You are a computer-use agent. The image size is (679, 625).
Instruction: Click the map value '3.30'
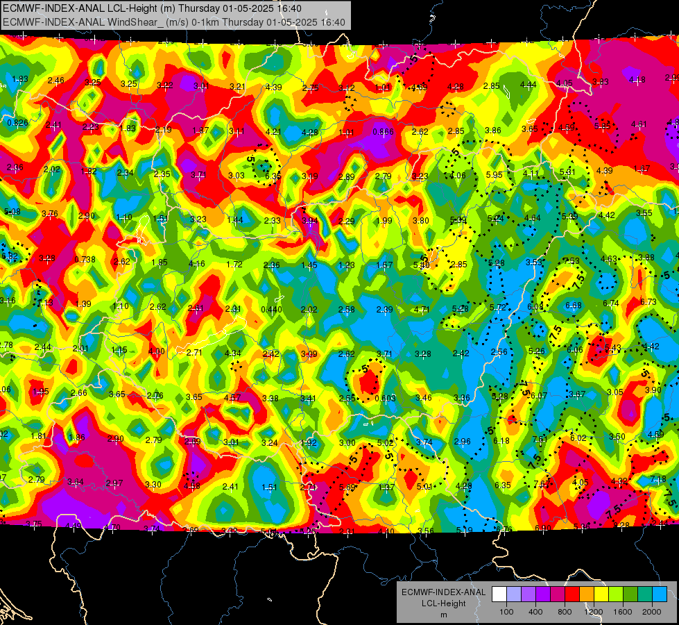pos(153,485)
